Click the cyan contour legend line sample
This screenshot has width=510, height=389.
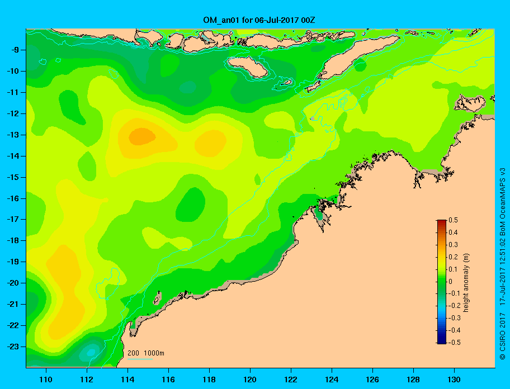click(140, 359)
